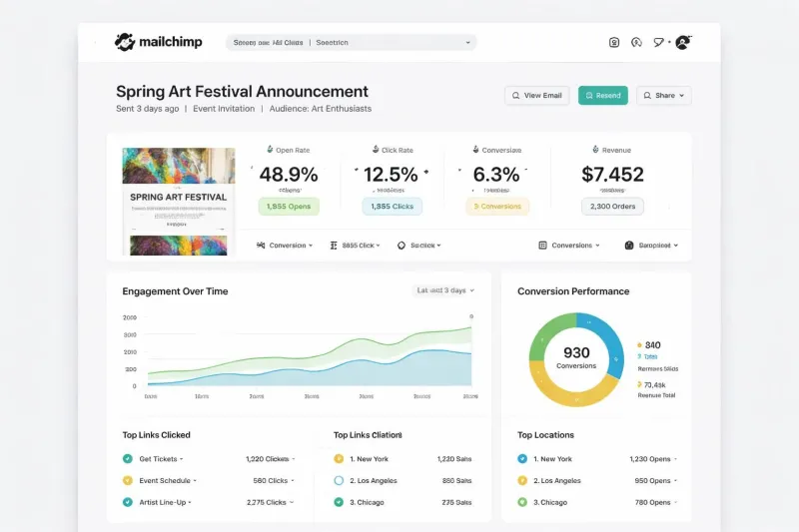Click the 2,300 Orders badge
Screen dimensions: 799x532
pyautogui.click(x=612, y=207)
